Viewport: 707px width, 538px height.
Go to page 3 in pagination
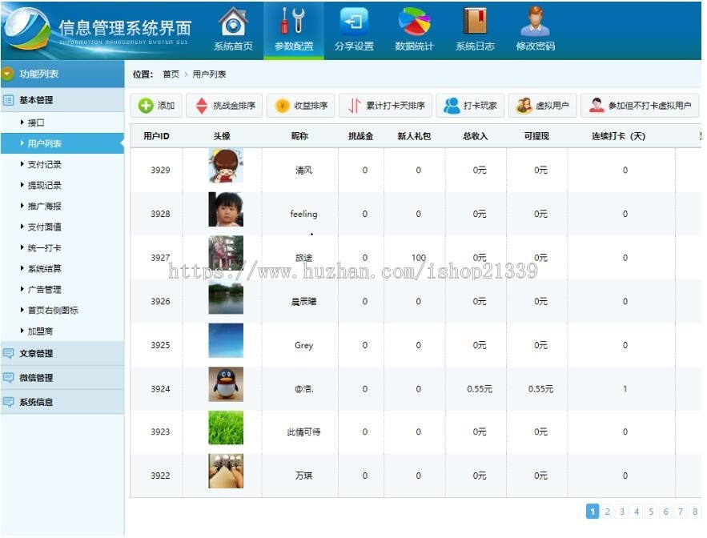[x=622, y=512]
